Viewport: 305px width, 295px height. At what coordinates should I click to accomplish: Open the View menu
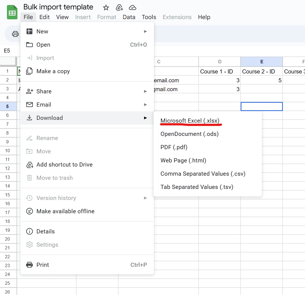[62, 17]
